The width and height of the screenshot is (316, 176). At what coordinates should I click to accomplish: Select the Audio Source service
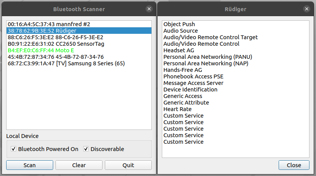click(x=180, y=31)
